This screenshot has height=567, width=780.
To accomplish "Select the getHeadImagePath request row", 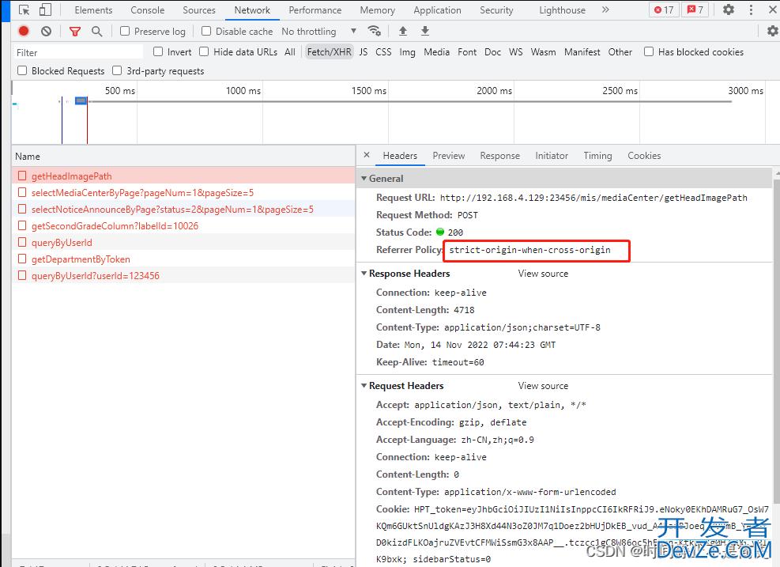I will (x=183, y=176).
